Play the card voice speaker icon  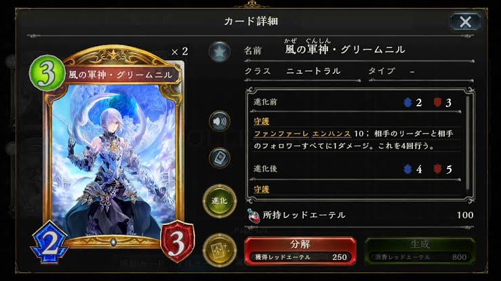220,121
